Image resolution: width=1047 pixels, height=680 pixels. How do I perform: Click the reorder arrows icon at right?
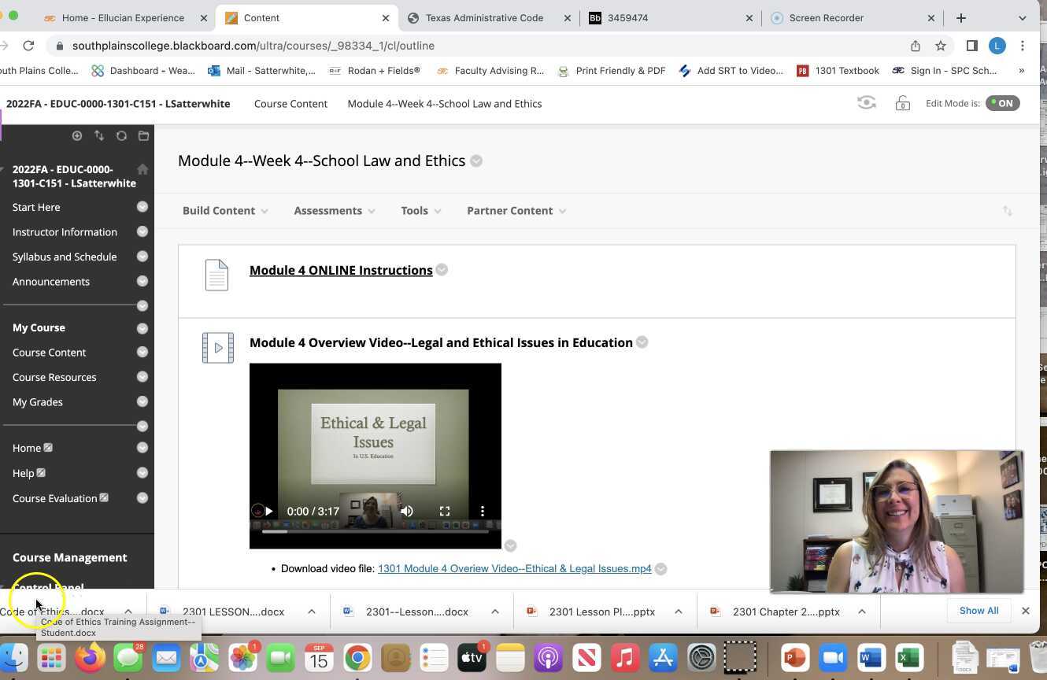(x=1007, y=211)
